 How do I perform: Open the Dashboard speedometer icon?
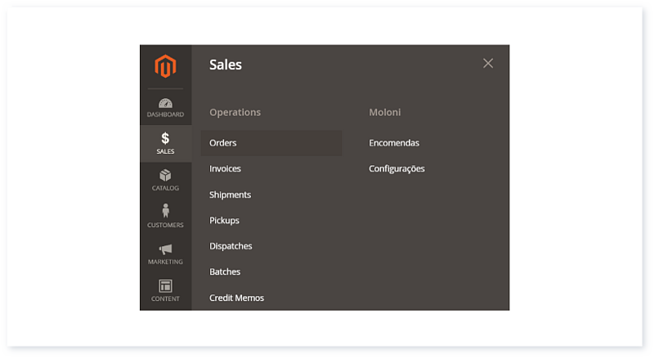click(166, 103)
